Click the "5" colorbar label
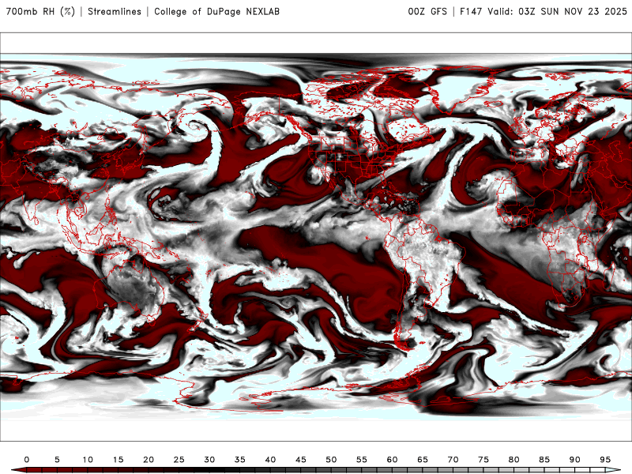632x474 pixels. point(57,460)
